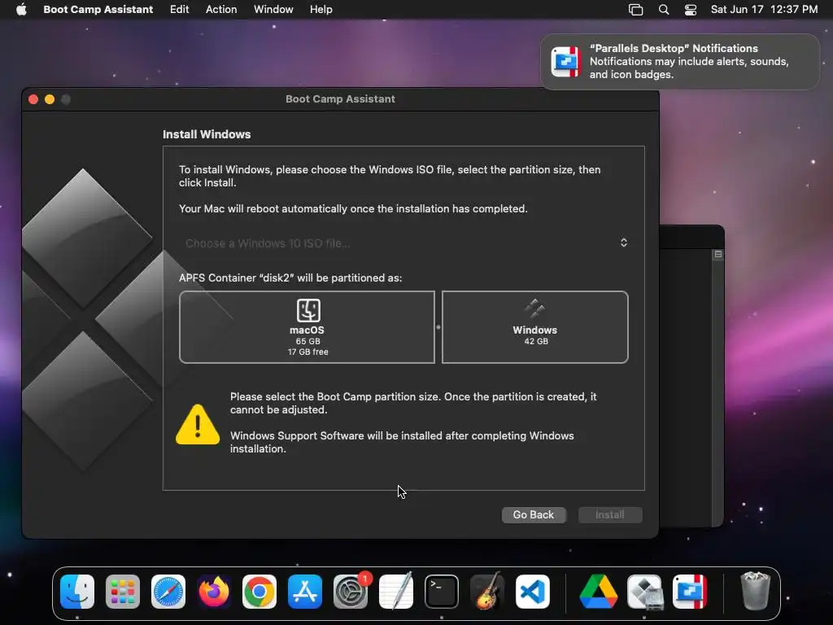Open the Trash from the Dock
Viewport: 833px width, 625px height.
(756, 591)
